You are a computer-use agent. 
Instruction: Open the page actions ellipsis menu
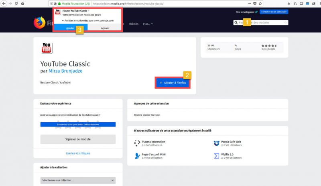tap(256, 3)
